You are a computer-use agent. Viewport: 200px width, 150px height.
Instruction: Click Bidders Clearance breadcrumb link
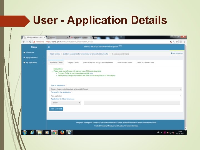click(x=85, y=54)
